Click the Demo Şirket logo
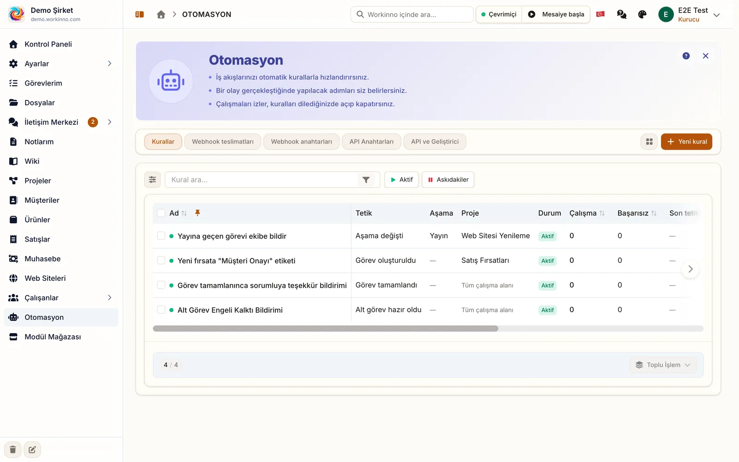The height and width of the screenshot is (462, 739). pyautogui.click(x=17, y=14)
